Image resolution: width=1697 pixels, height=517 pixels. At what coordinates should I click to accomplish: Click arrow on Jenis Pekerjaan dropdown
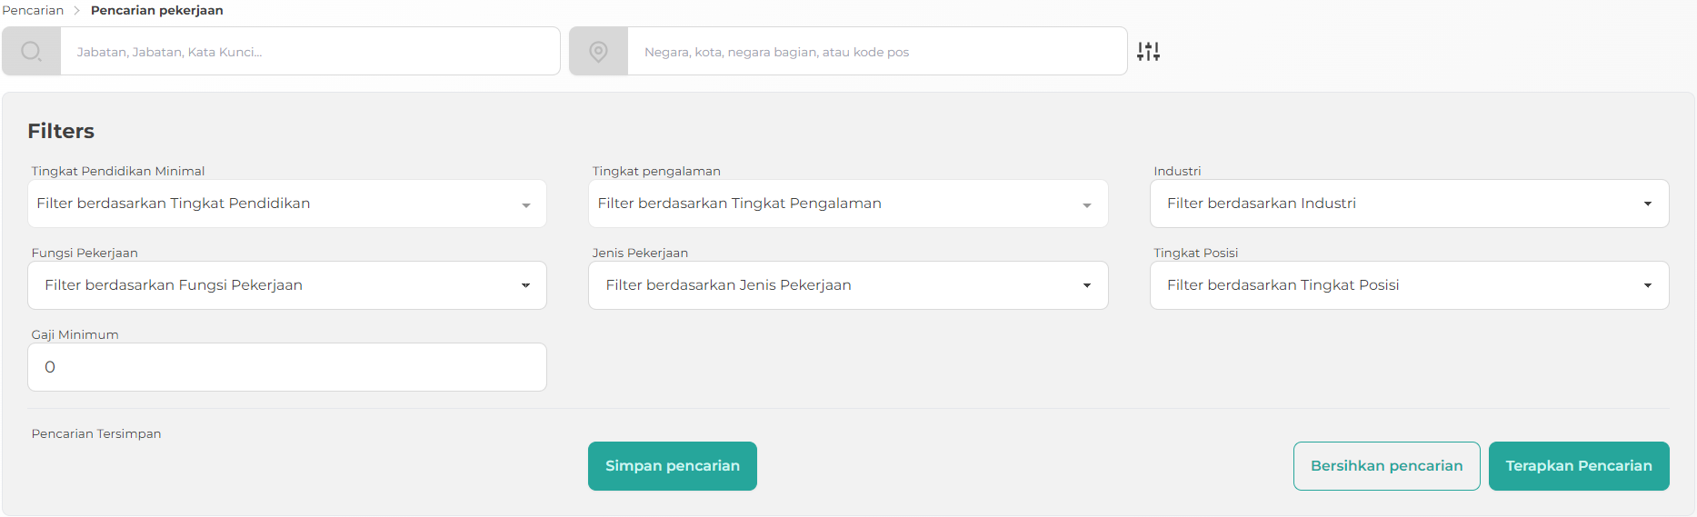pos(1086,285)
